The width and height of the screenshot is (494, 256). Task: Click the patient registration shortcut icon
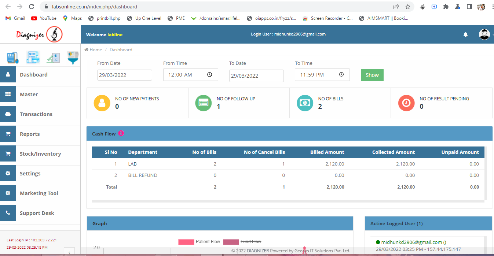click(x=12, y=57)
